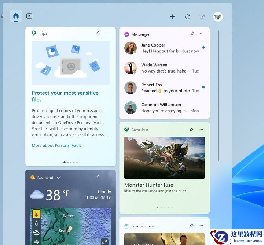Expand the weather map to full size
Image resolution: width=264 pixels, height=245 pixels.
click(x=104, y=242)
